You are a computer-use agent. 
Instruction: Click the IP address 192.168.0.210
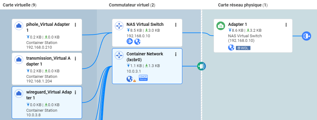coord(39,47)
